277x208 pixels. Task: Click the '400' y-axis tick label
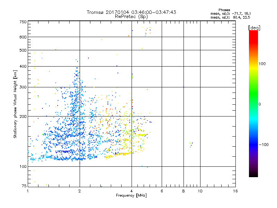pos(23,66)
